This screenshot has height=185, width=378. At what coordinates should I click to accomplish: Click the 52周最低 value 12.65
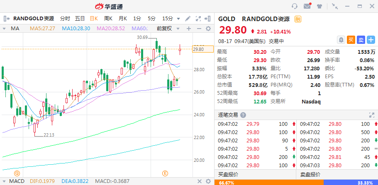coord(260,101)
